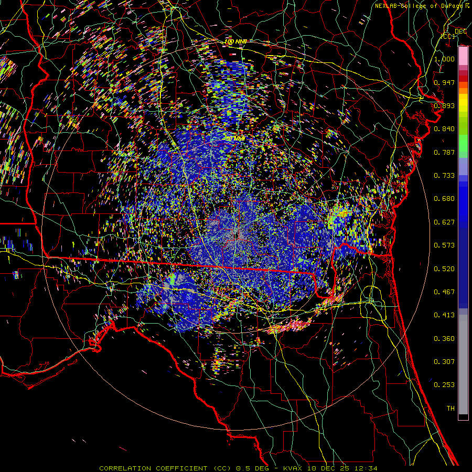Click the 0.413 scale value

[444, 315]
